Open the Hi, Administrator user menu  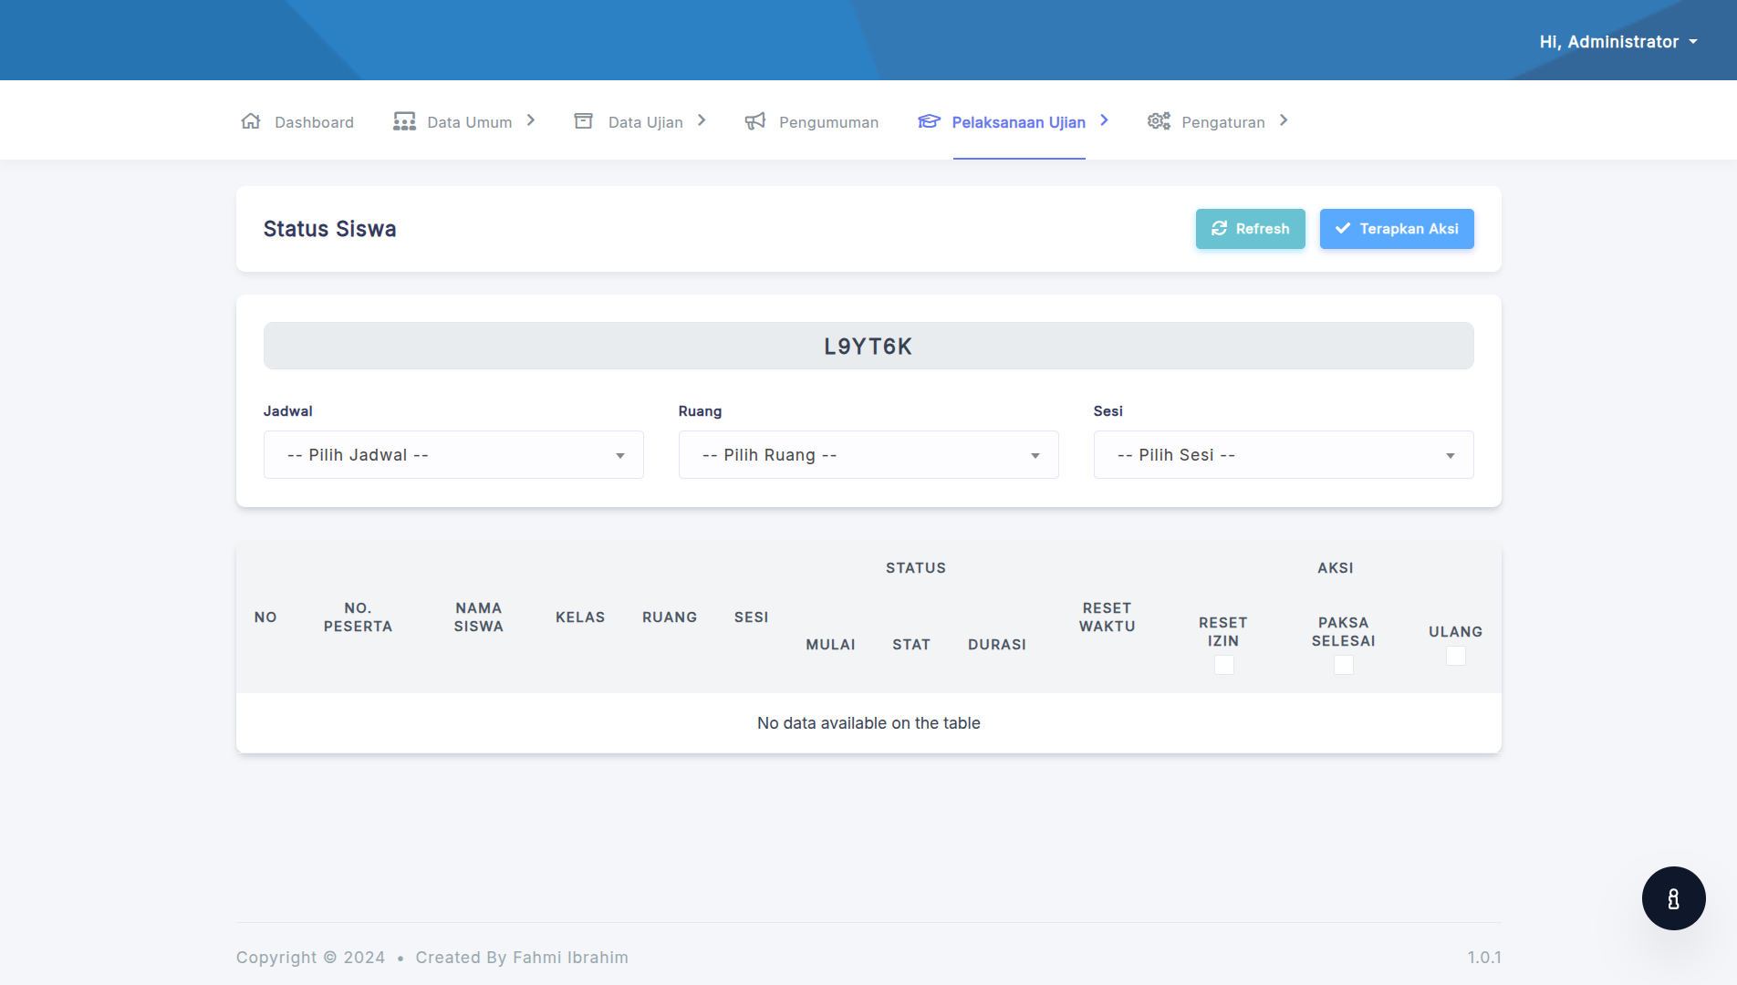1617,42
